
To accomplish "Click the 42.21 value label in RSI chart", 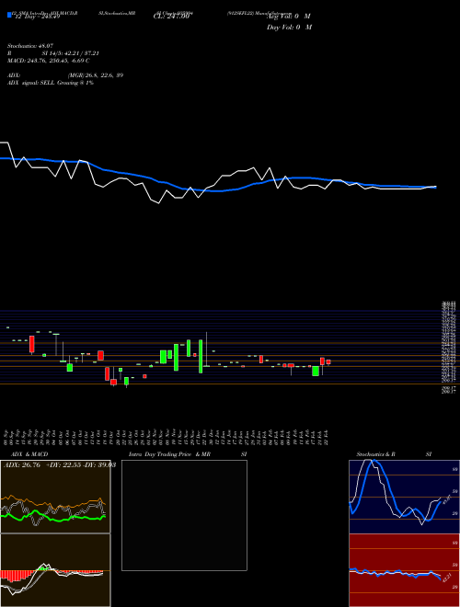I will coord(446,578).
